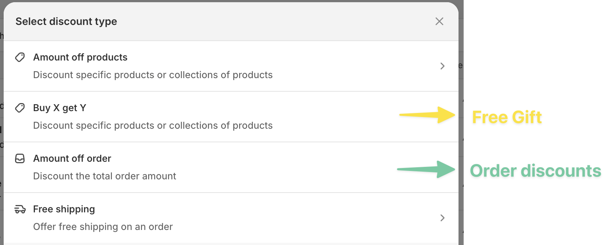
Task: Click the 'Select discount type' heading
Action: pos(66,21)
